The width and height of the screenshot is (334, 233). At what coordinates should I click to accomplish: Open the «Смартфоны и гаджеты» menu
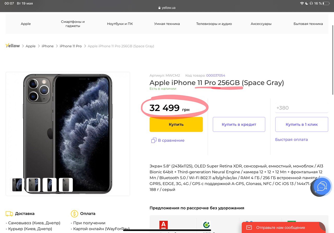pyautogui.click(x=73, y=24)
